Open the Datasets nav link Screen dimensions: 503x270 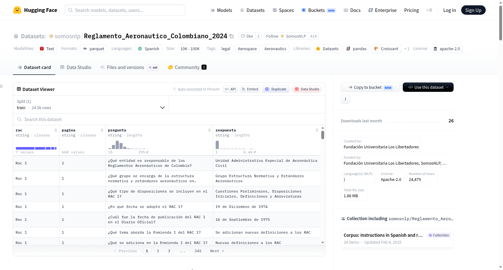252,10
